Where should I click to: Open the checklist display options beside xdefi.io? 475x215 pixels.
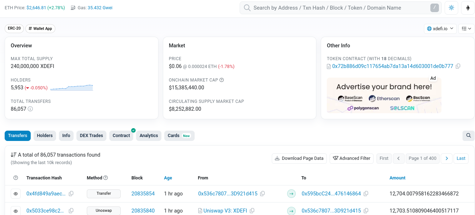[466, 28]
